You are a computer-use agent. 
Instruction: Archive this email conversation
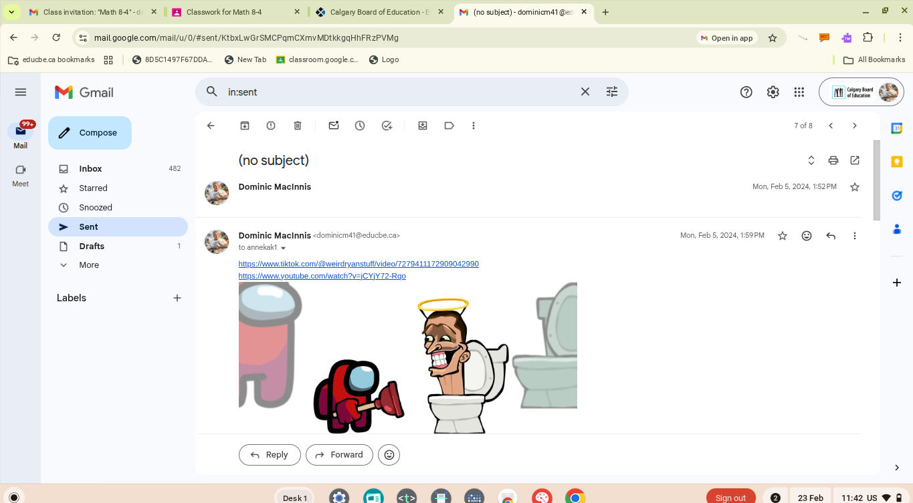coord(245,126)
